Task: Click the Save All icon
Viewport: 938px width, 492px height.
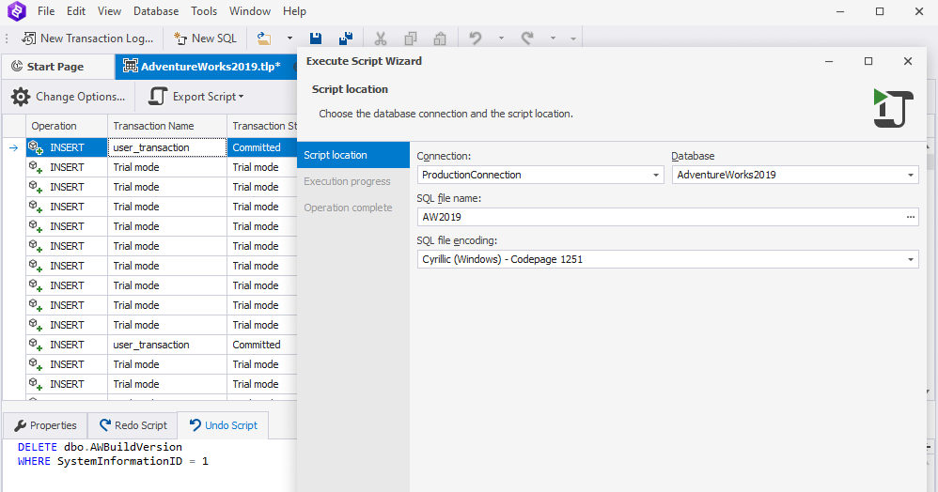Action: pyautogui.click(x=346, y=38)
